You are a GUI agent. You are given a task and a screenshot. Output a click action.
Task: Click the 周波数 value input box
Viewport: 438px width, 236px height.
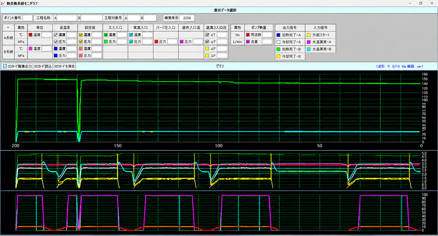(267, 35)
